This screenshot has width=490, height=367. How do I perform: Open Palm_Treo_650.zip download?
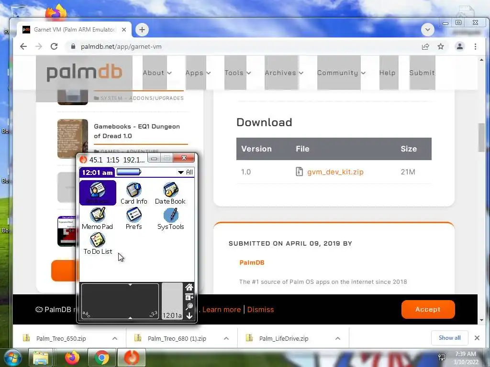click(61, 338)
